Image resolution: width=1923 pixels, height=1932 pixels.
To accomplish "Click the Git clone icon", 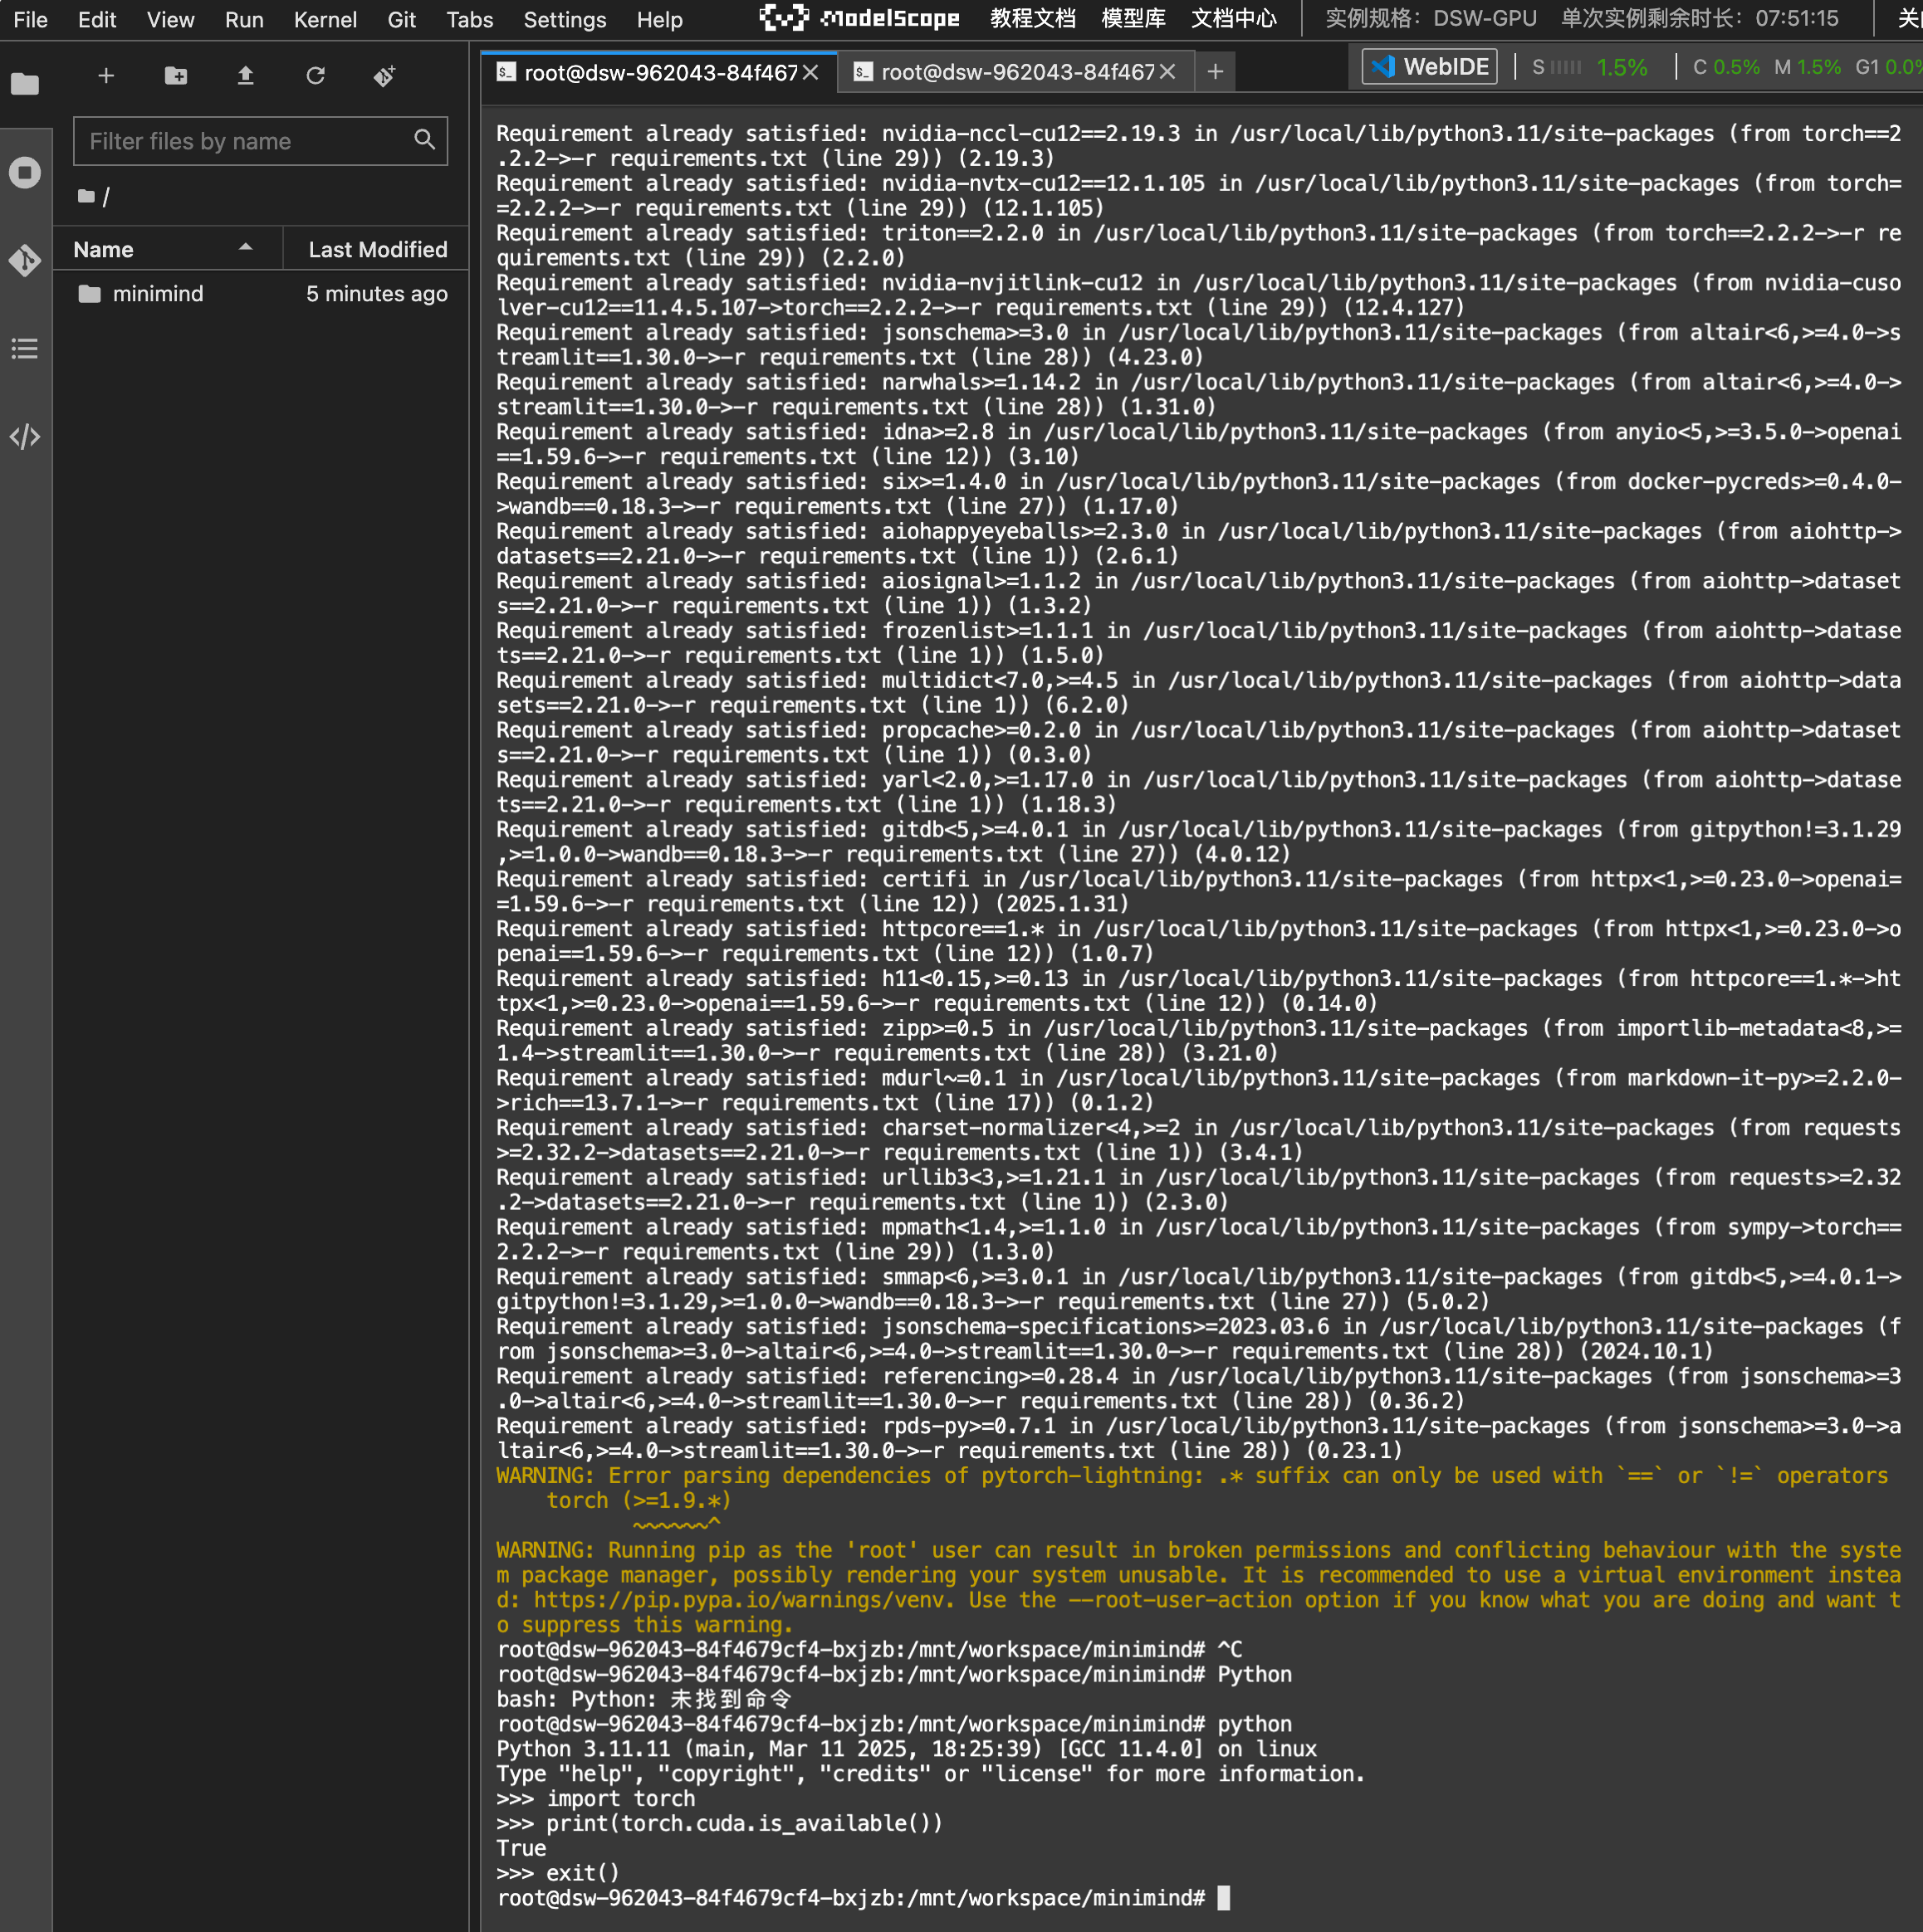I will click(x=384, y=76).
